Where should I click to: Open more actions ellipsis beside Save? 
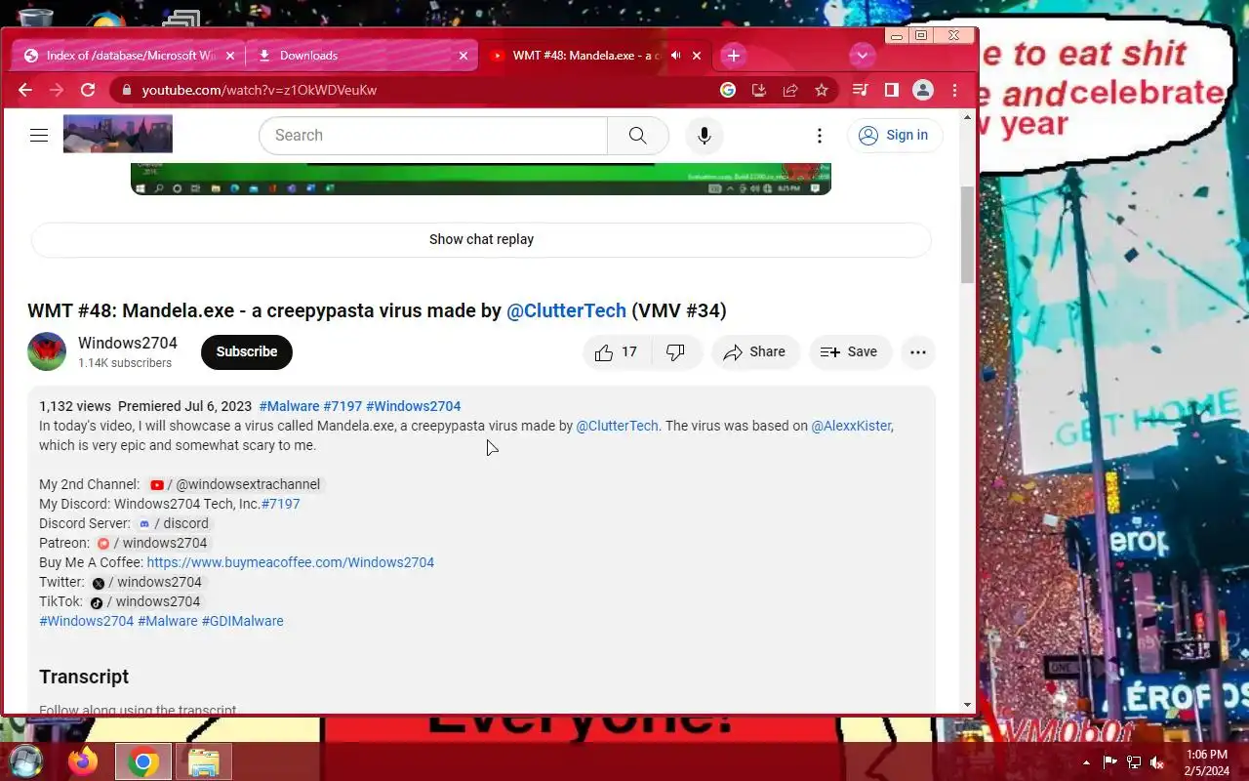pyautogui.click(x=918, y=352)
